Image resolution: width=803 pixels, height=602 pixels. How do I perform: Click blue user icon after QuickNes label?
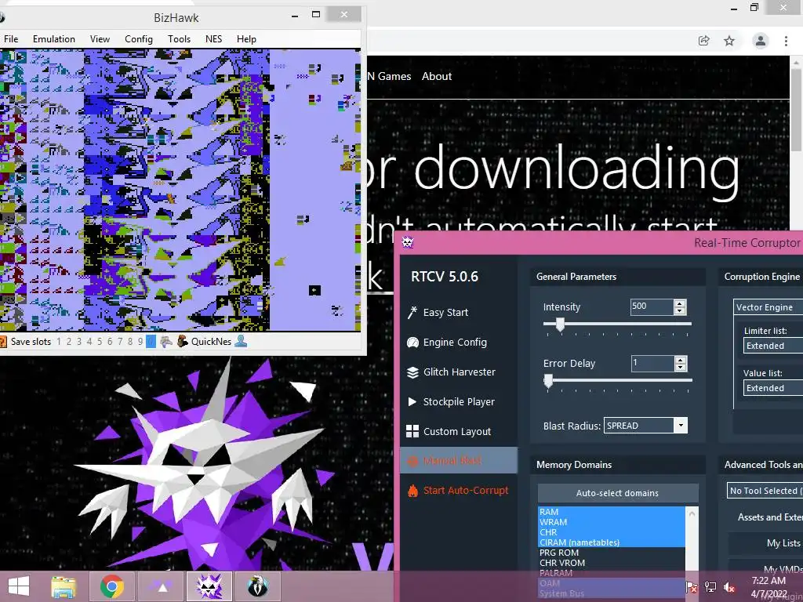pos(241,342)
